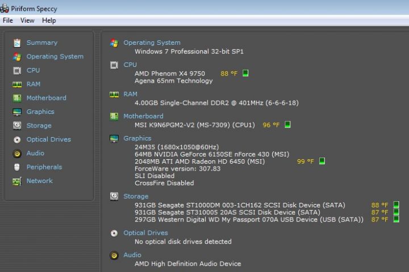
Task: Click the Optical Drives heading in summary
Action: [145, 233]
